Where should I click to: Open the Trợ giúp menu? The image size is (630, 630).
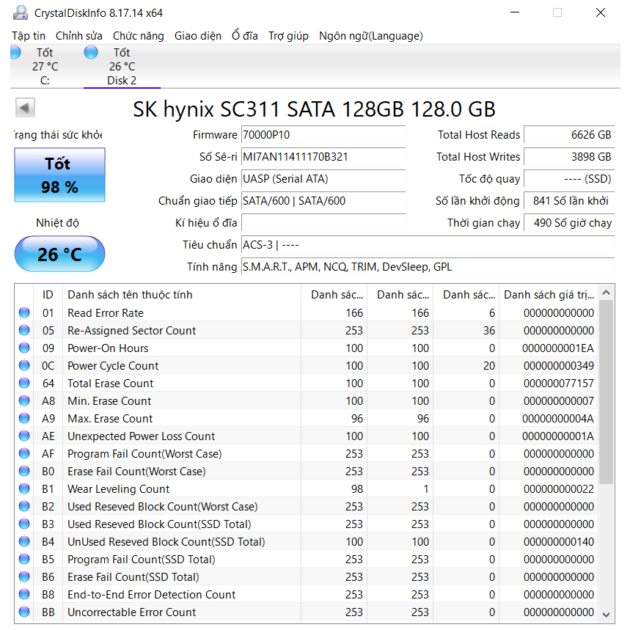click(x=288, y=36)
